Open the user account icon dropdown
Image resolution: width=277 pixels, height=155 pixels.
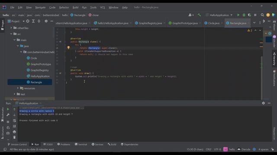[x=191, y=15]
